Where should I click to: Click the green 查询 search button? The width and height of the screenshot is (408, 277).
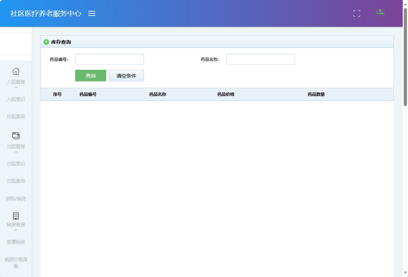pos(90,75)
